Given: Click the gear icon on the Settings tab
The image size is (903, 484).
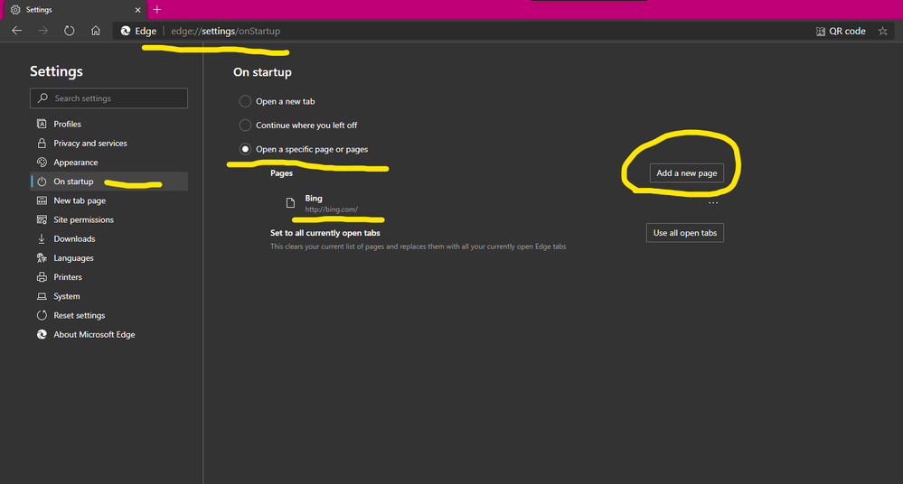Looking at the screenshot, I should tap(15, 10).
